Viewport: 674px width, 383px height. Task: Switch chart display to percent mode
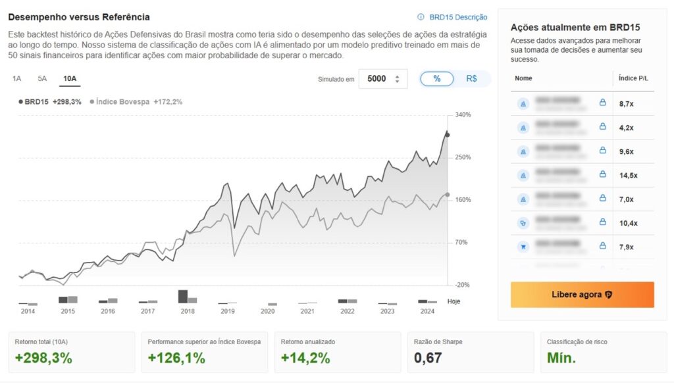437,79
